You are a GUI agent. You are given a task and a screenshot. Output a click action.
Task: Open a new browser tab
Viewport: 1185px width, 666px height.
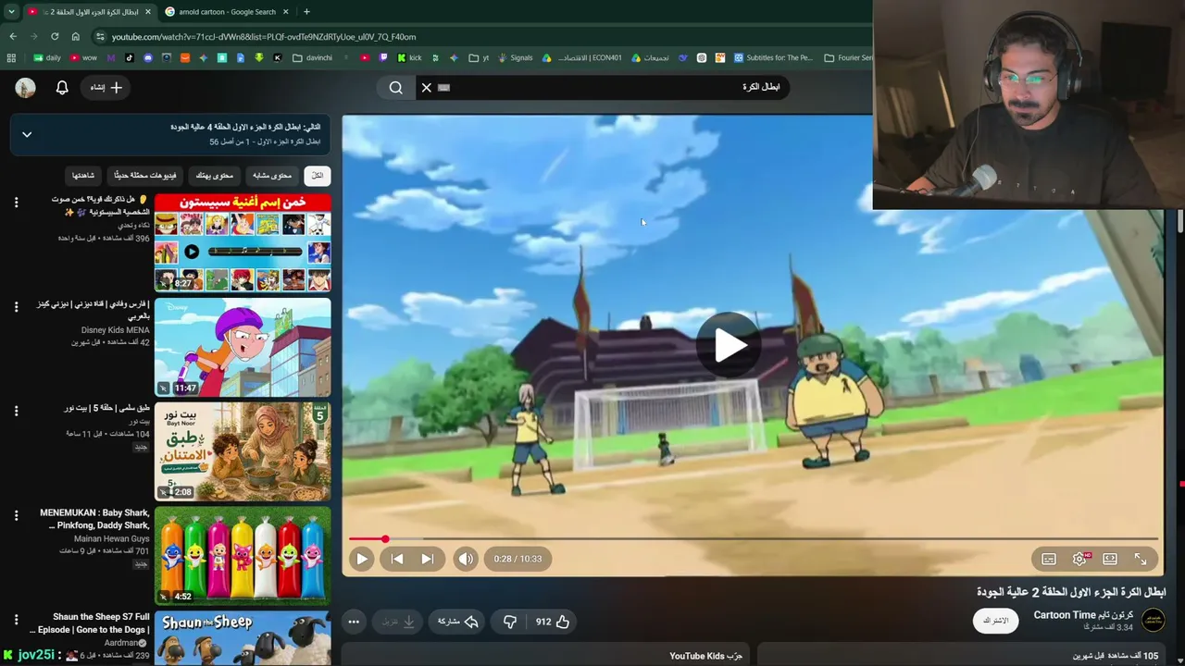pos(306,12)
